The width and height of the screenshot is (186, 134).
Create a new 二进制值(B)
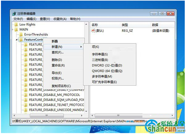[x=110, y=60]
